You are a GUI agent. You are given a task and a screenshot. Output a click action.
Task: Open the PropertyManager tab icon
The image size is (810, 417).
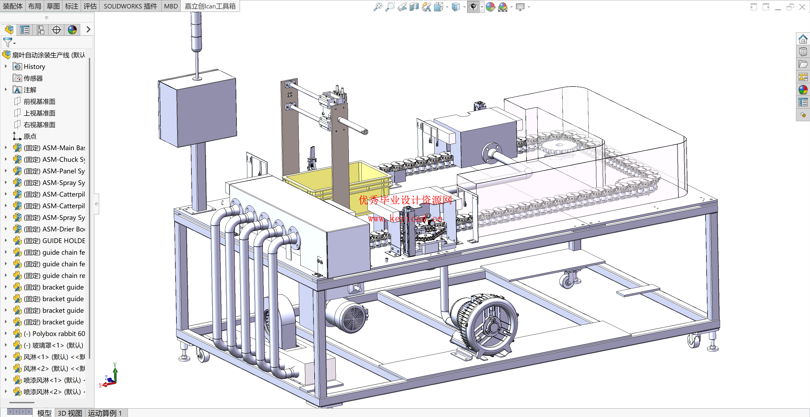point(25,30)
